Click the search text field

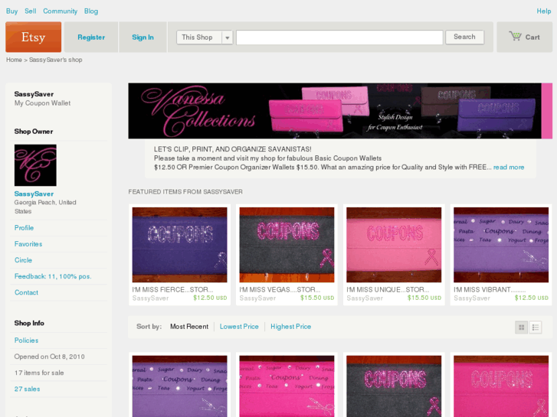(x=339, y=37)
